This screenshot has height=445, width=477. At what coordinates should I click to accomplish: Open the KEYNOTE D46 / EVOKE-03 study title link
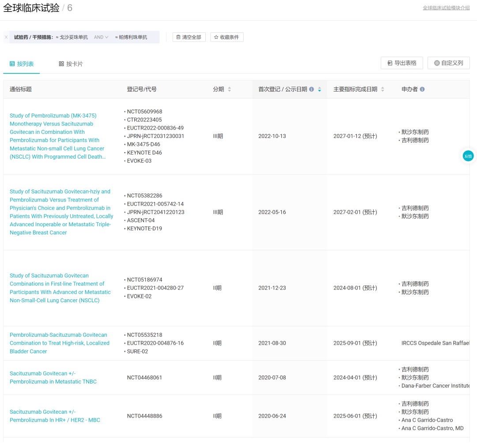tap(57, 136)
